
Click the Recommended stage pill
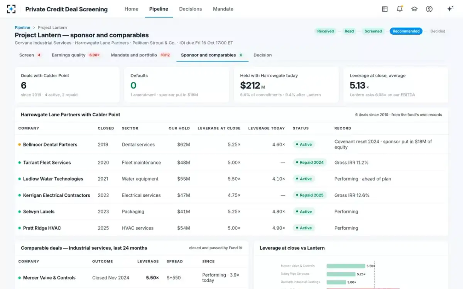click(x=406, y=31)
